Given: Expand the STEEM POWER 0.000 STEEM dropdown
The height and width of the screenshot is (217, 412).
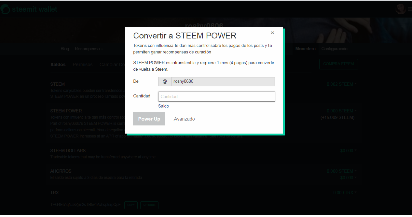Looking at the screenshot, I should click(x=341, y=111).
